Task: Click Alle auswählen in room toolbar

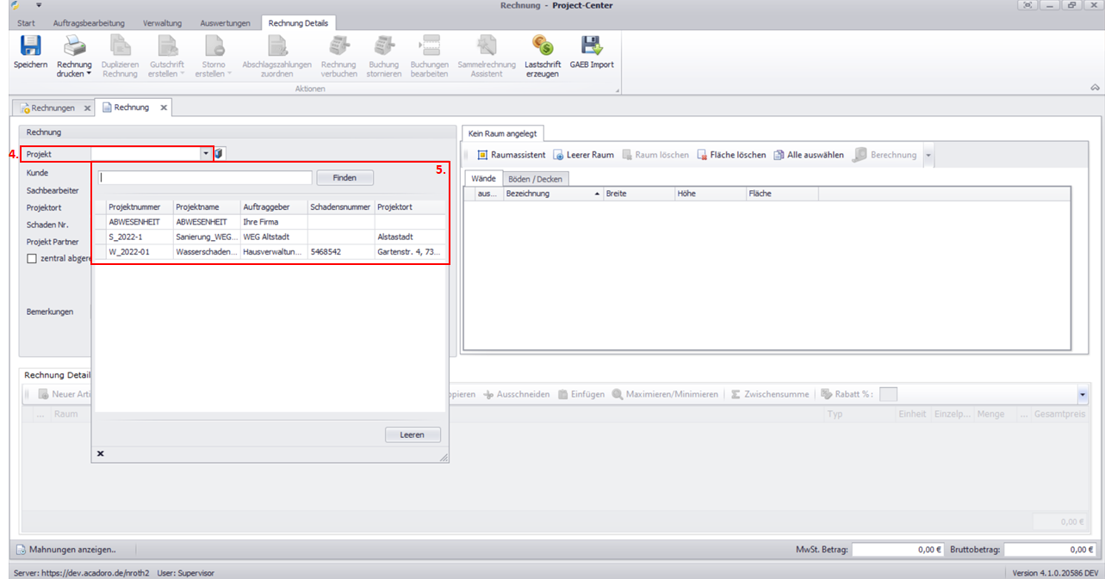Action: tap(808, 155)
